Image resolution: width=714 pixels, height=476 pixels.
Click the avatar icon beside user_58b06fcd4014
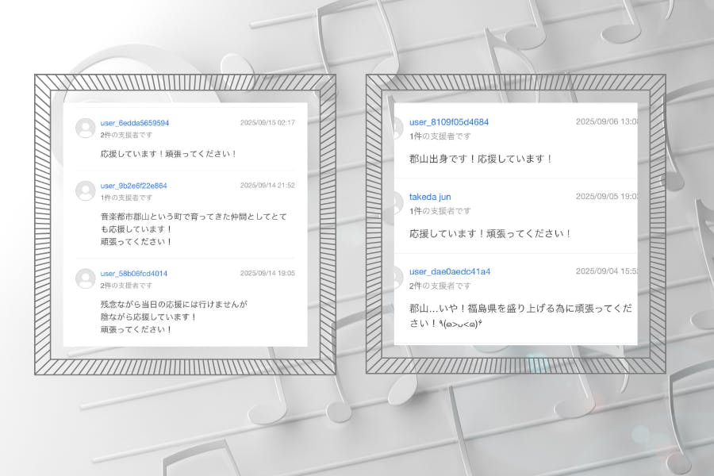point(86,278)
